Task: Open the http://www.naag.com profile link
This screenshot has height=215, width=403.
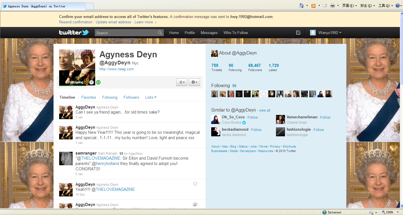Action: point(117,69)
